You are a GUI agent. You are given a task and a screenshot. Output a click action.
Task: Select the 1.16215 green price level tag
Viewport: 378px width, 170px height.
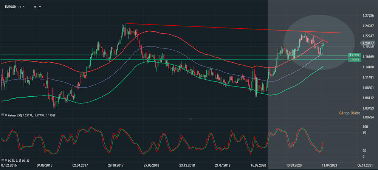[354, 60]
